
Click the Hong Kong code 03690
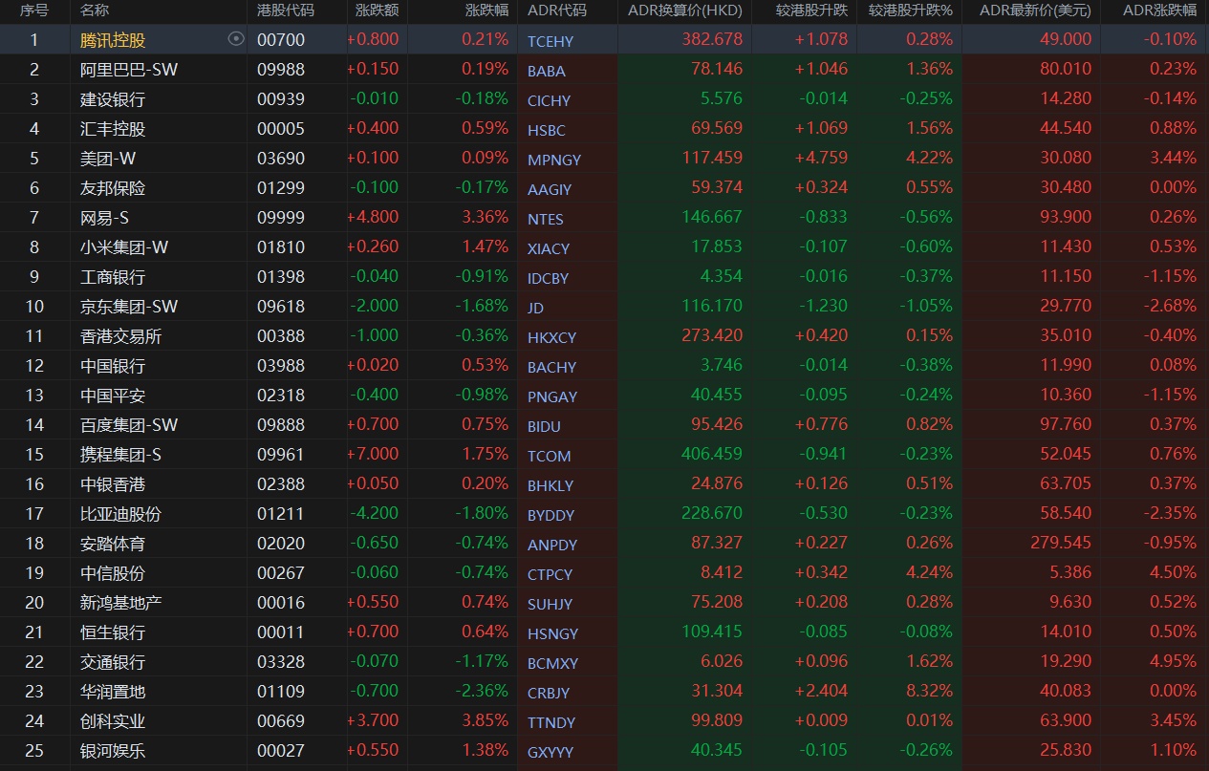(281, 159)
